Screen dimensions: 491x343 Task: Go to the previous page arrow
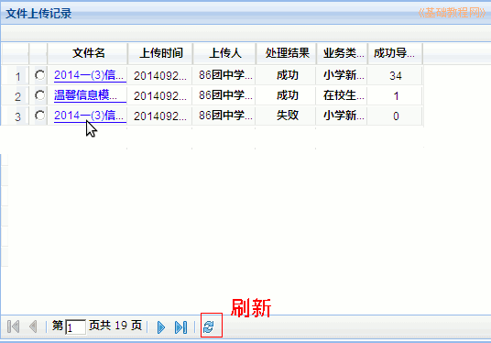[33, 326]
